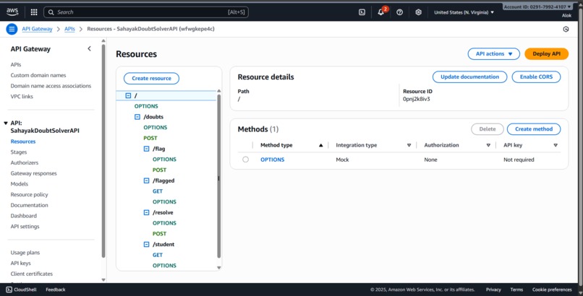This screenshot has height=296, width=583.
Task: Click CloudShell in the footer
Action: click(21, 290)
